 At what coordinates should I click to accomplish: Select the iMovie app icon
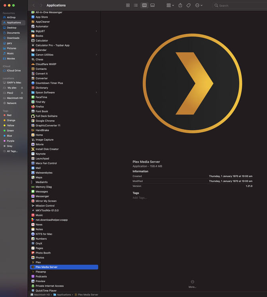tap(33, 144)
